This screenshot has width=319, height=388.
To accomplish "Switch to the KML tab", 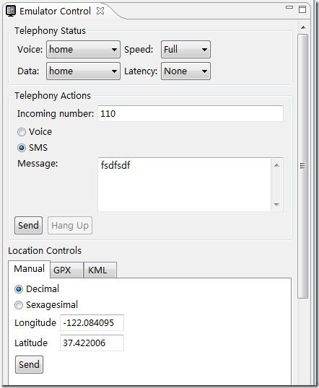I will point(100,270).
